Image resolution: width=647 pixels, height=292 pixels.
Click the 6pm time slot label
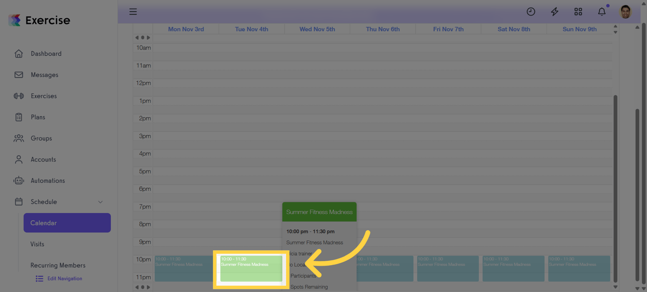(x=144, y=189)
